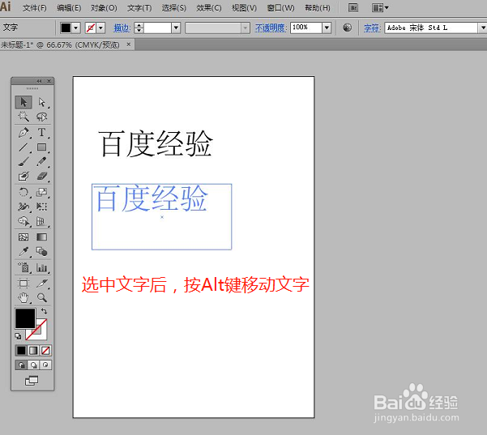The image size is (487, 435).
Task: Reset to default fill and stroke
Action: [18, 336]
